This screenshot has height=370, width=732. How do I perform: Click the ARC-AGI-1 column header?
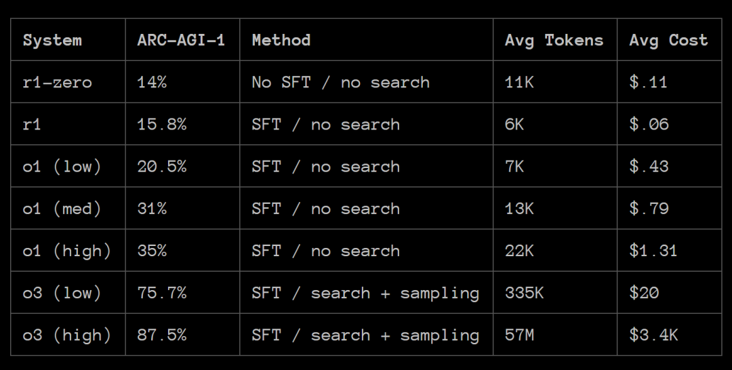(181, 40)
